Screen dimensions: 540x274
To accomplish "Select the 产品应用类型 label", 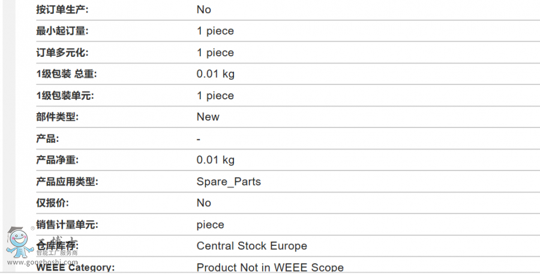I will coord(67,181).
